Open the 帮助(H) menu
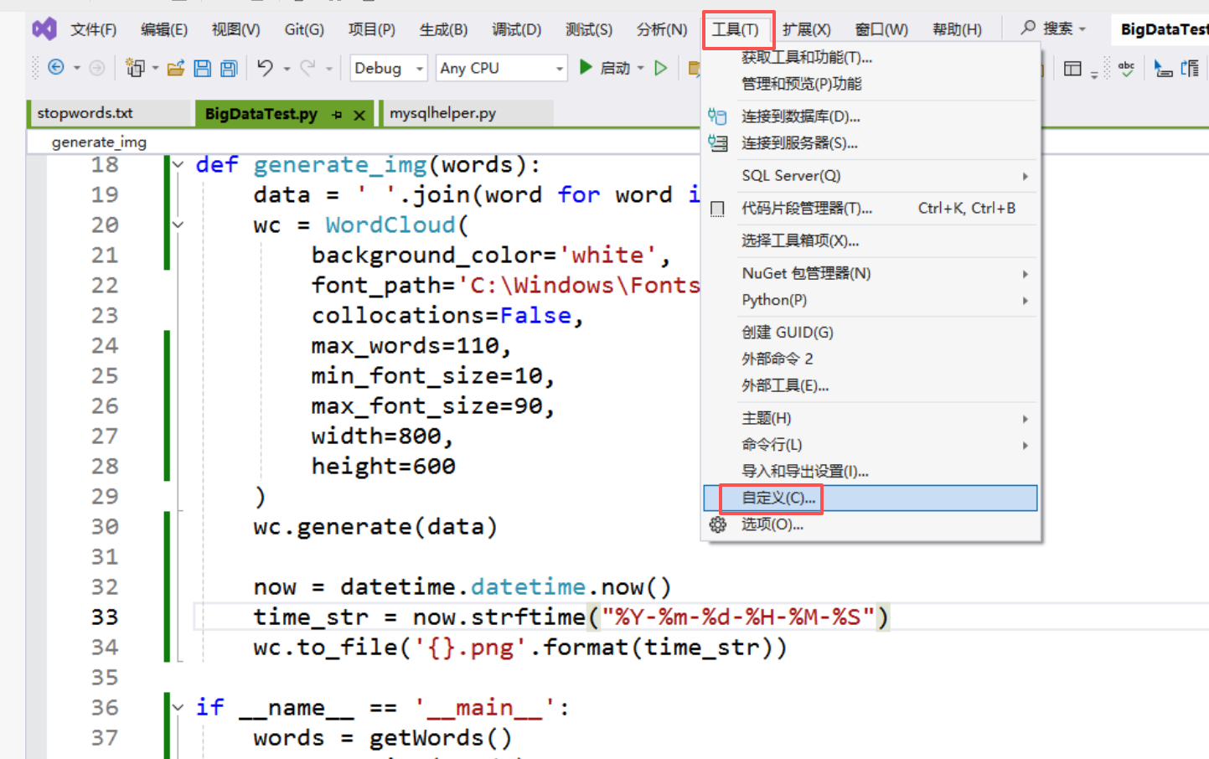 (x=957, y=29)
